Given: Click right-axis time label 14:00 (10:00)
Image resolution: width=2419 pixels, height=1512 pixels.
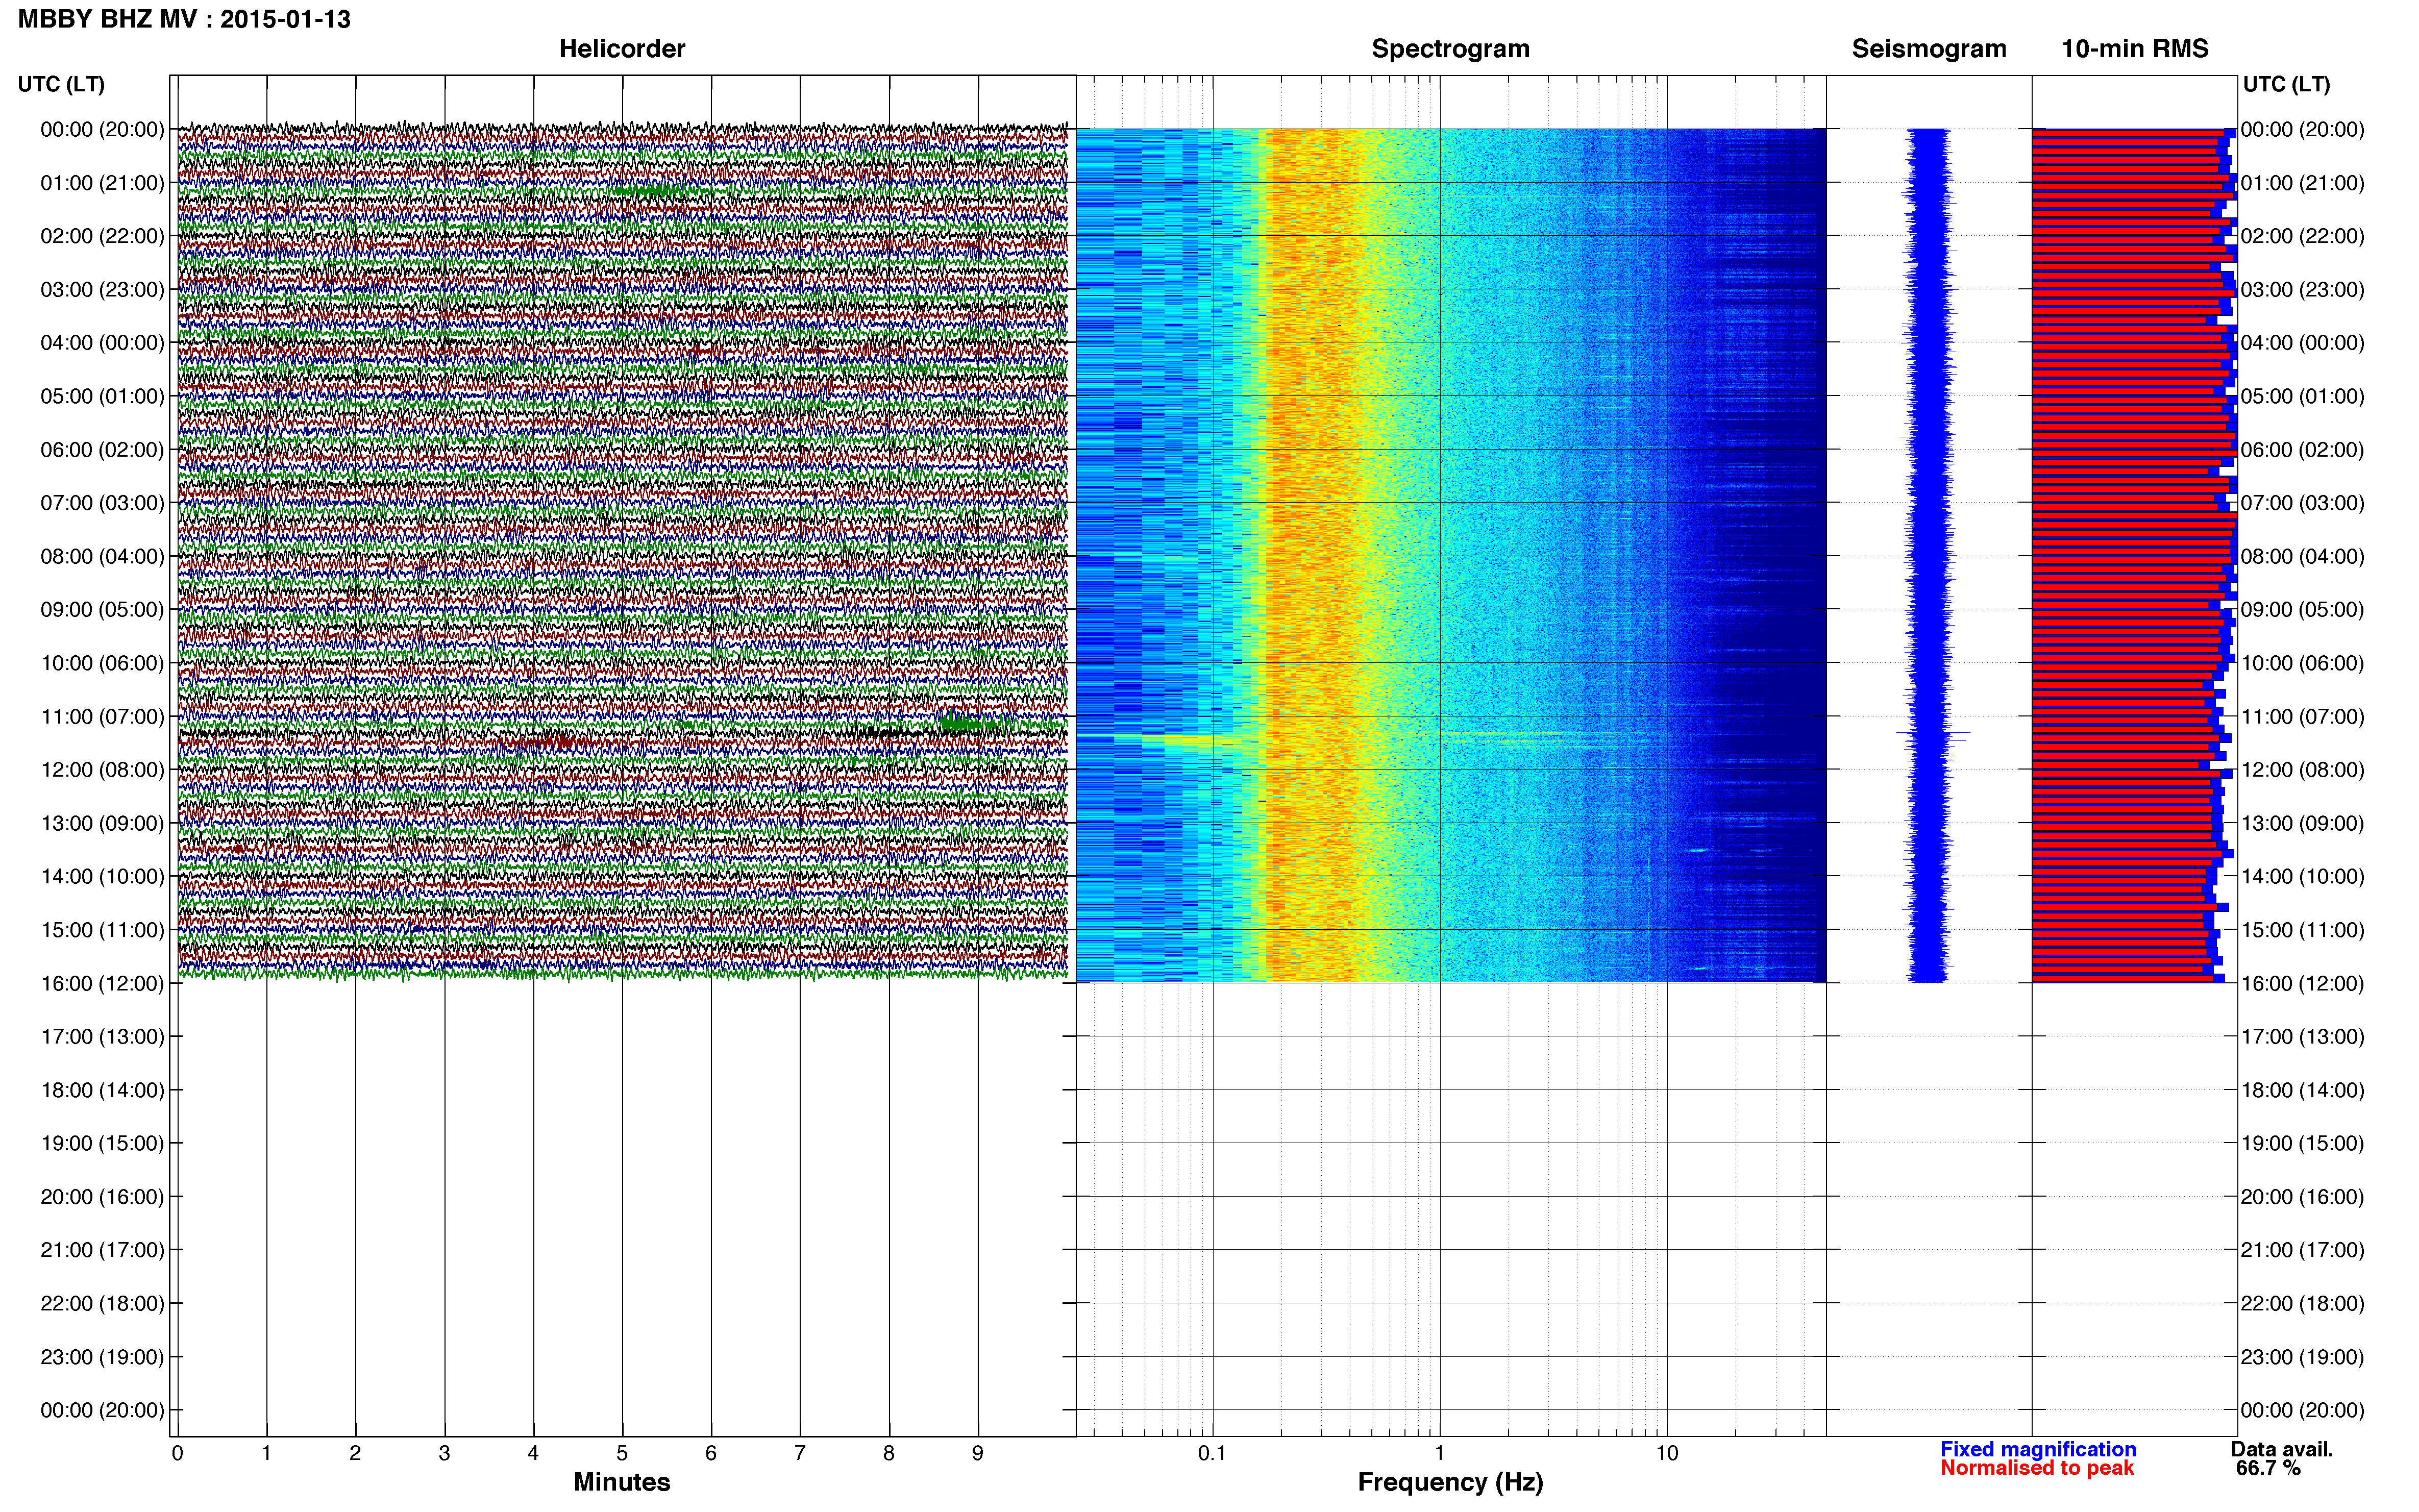Looking at the screenshot, I should [2302, 877].
